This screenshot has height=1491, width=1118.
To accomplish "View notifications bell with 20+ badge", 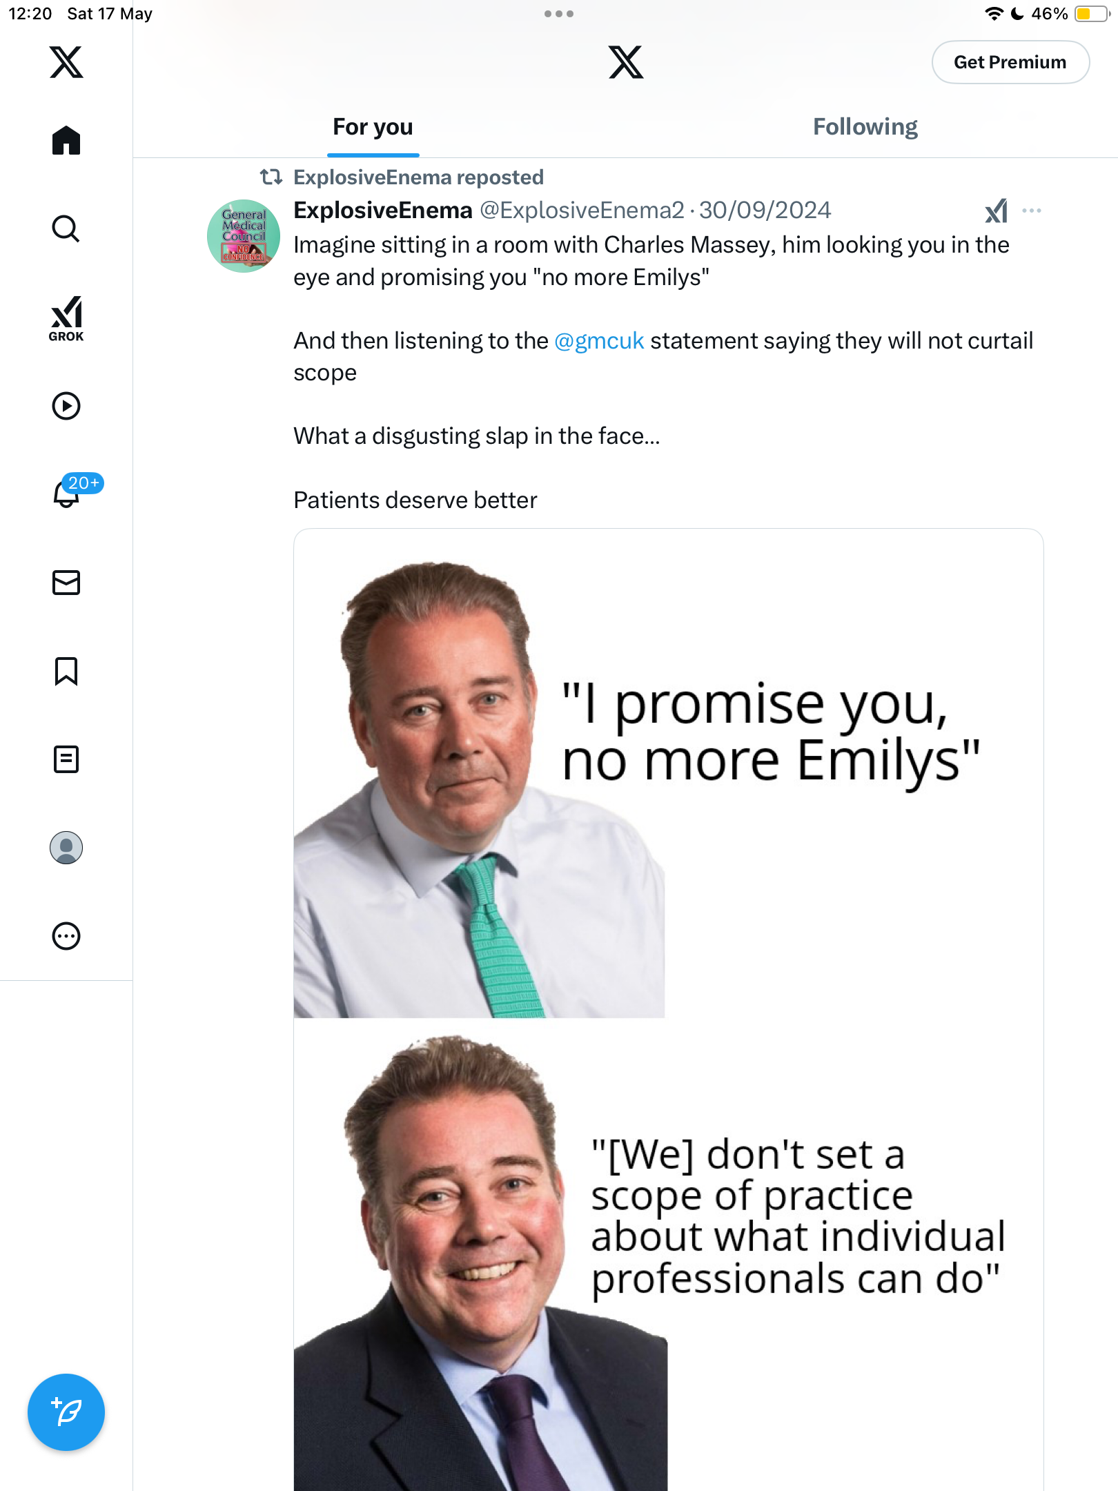I will (x=72, y=491).
